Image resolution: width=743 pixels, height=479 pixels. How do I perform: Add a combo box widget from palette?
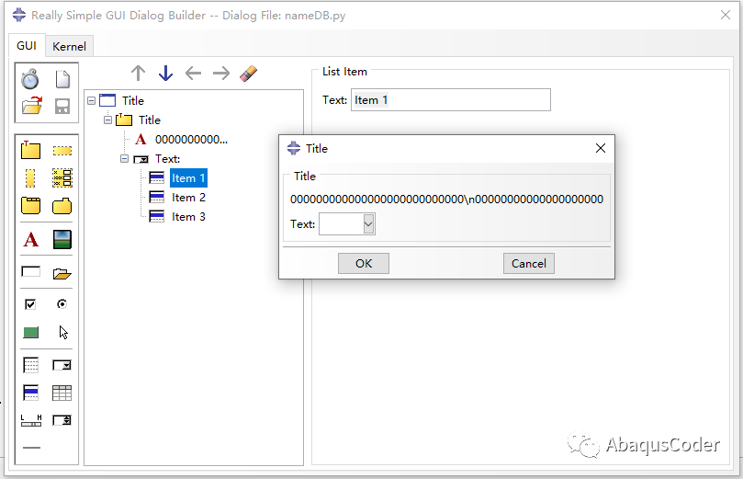(x=62, y=365)
